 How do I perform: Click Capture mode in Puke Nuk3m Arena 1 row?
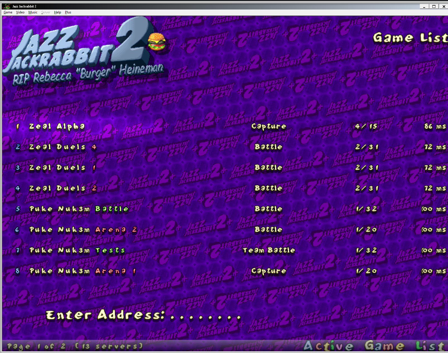(269, 271)
